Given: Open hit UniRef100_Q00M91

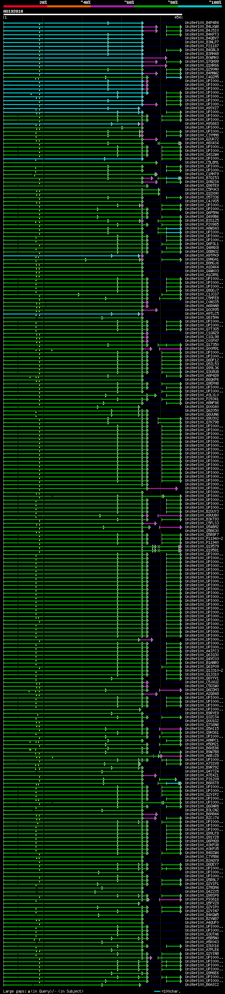Looking at the screenshot, I should pyautogui.click(x=202, y=348).
